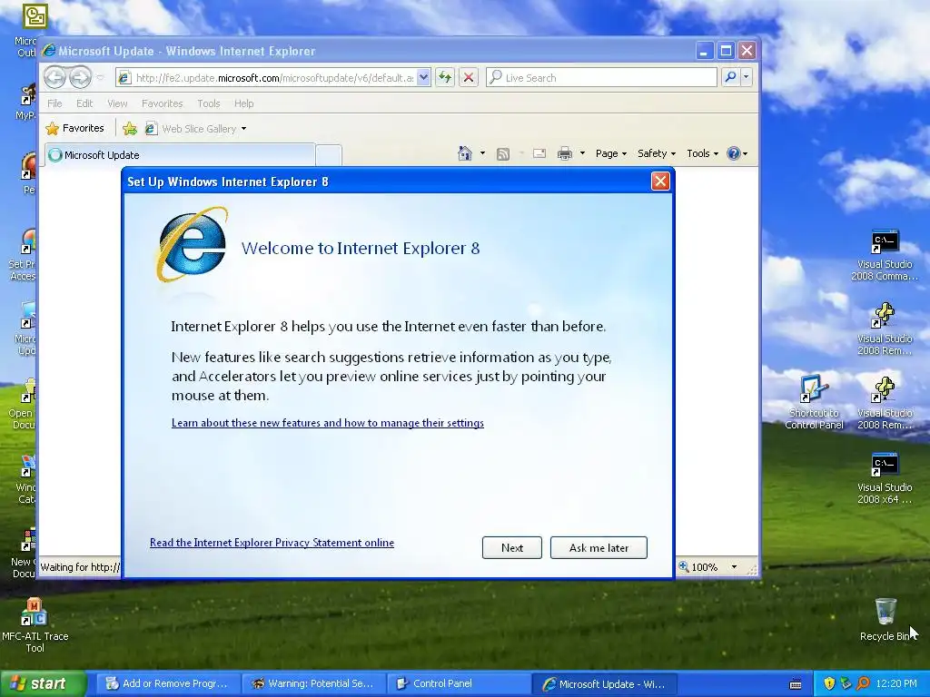This screenshot has height=697, width=930.
Task: Click the IE title bar page icon
Action: (x=49, y=51)
